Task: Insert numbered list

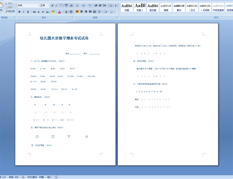Action: 84,6
